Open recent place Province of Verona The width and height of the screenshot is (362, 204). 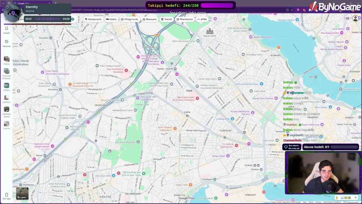point(7,74)
